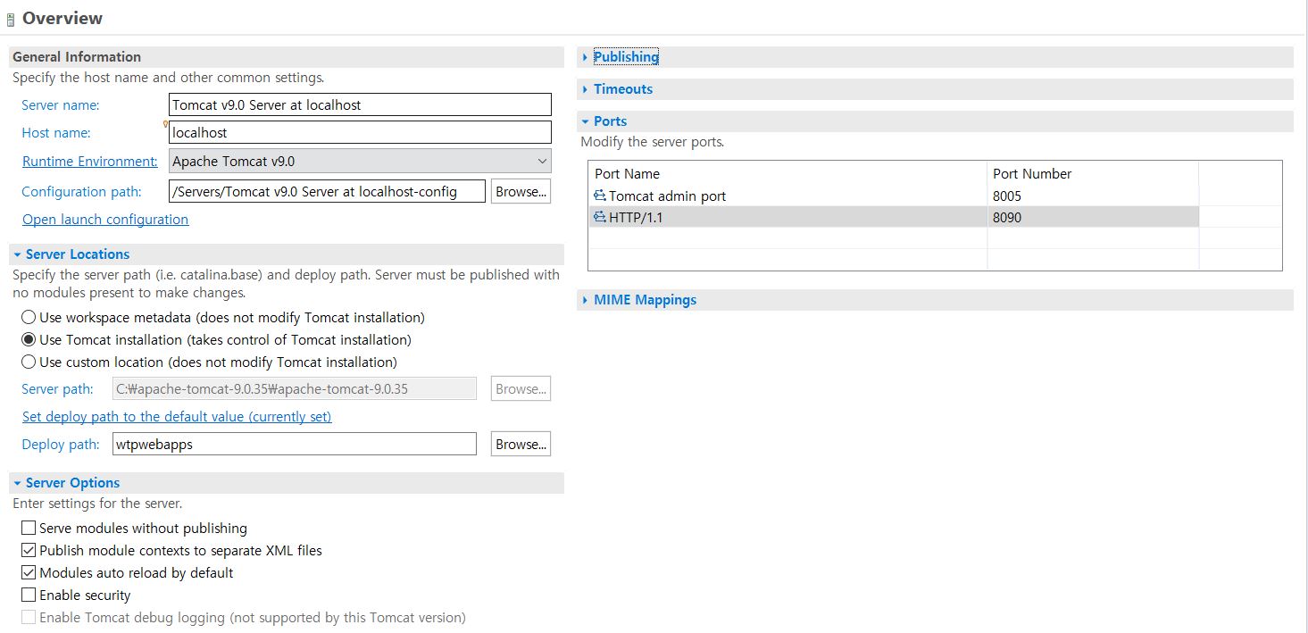
Task: Select the Tomcat admin port row
Action: pos(893,196)
